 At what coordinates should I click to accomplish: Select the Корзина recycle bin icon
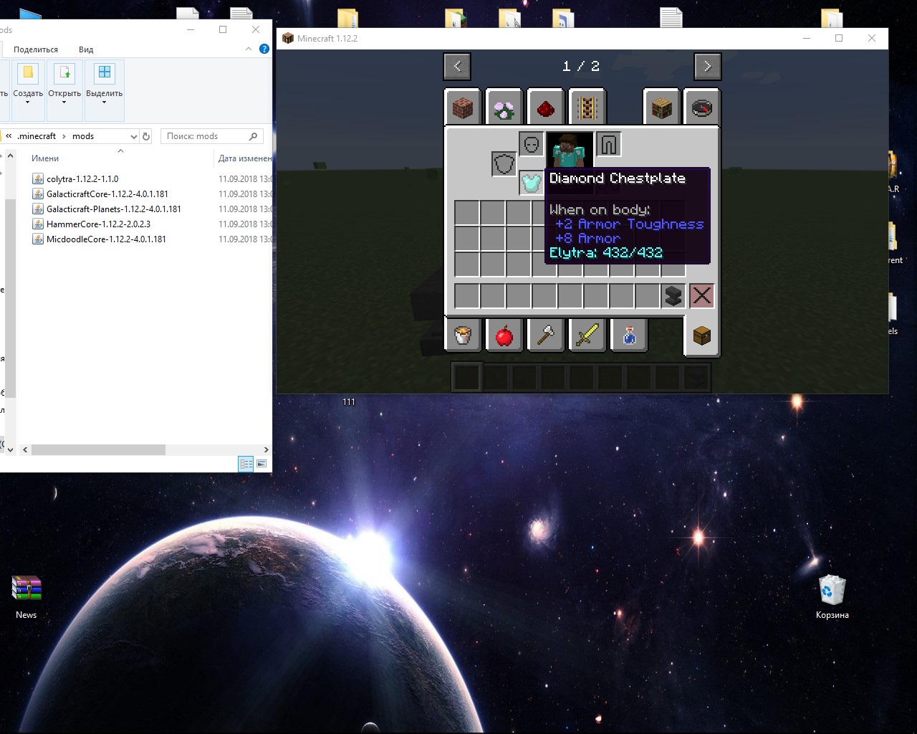tap(832, 597)
